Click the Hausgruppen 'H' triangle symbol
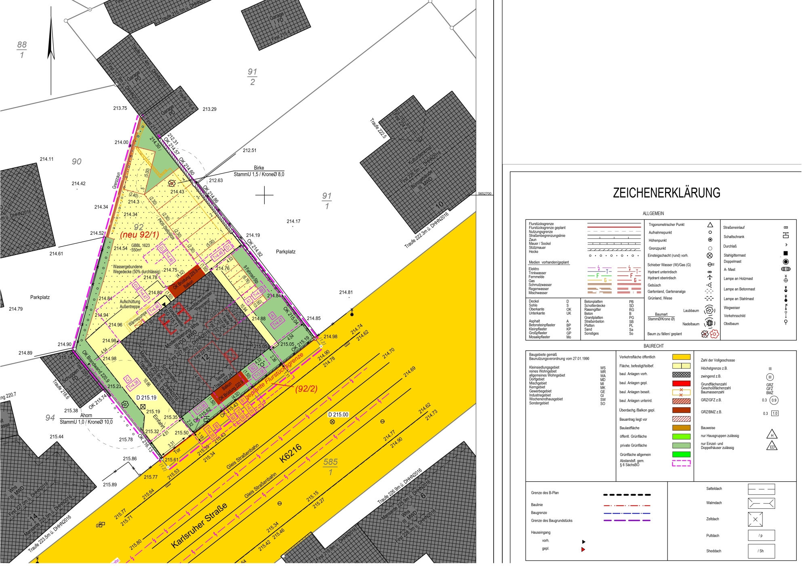802x567 pixels. (x=772, y=434)
